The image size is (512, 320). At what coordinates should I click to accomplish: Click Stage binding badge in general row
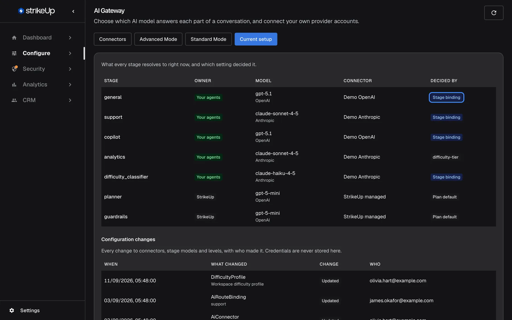pos(446,97)
